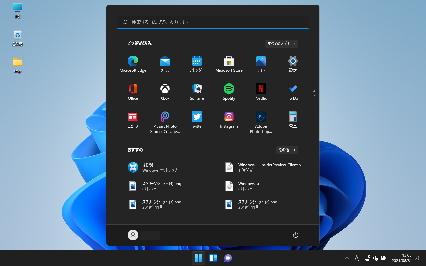Image resolution: width=426 pixels, height=266 pixels.
Task: Open Windows11_InsiderPreview_Client file
Action: point(265,167)
